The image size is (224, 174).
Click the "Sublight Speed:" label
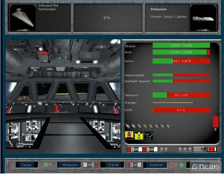(x=138, y=81)
